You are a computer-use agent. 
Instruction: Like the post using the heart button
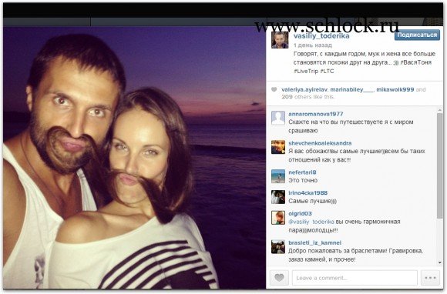pyautogui.click(x=279, y=278)
